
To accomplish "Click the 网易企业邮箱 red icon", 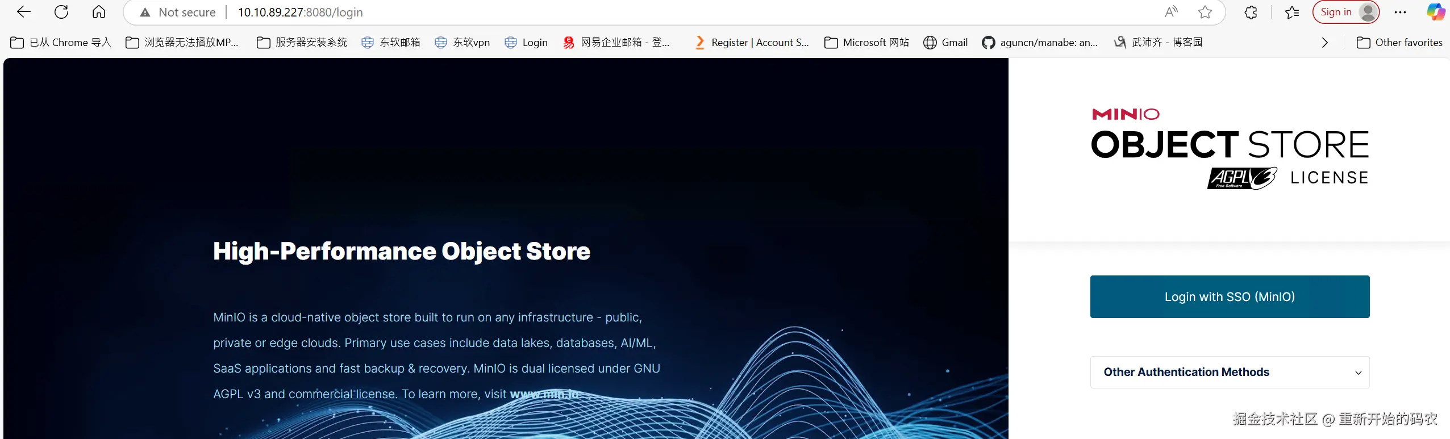I will click(x=569, y=43).
